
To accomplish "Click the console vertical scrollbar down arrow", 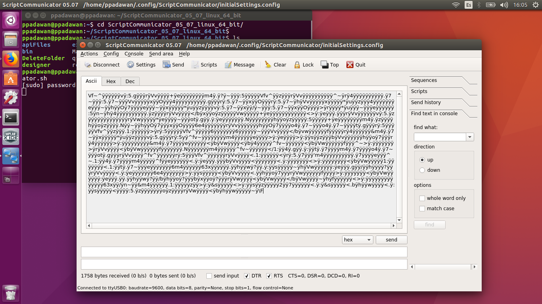I will click(x=399, y=220).
